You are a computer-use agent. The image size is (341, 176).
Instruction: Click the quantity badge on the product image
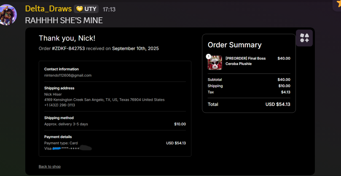point(208,56)
